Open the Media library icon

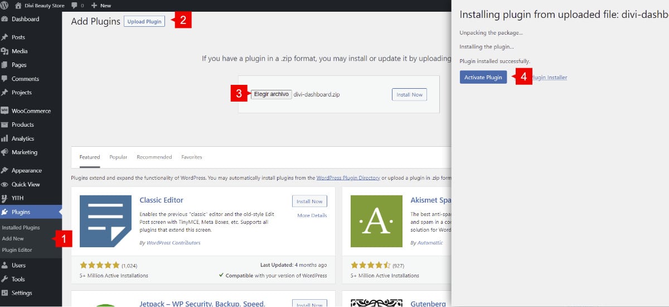click(5, 51)
